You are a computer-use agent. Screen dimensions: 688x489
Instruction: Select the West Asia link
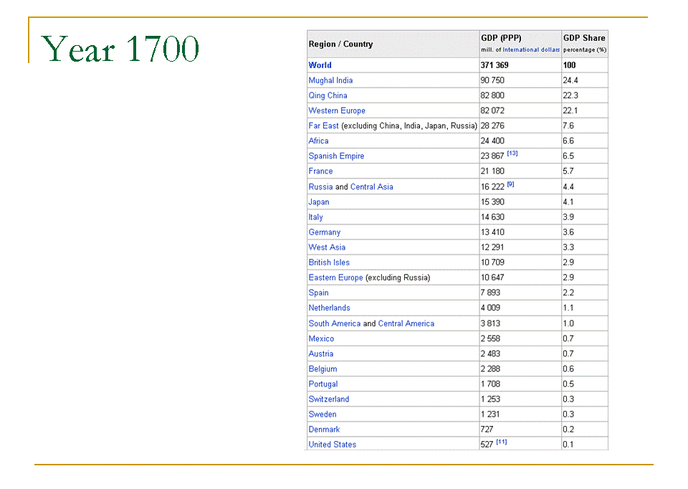327,247
